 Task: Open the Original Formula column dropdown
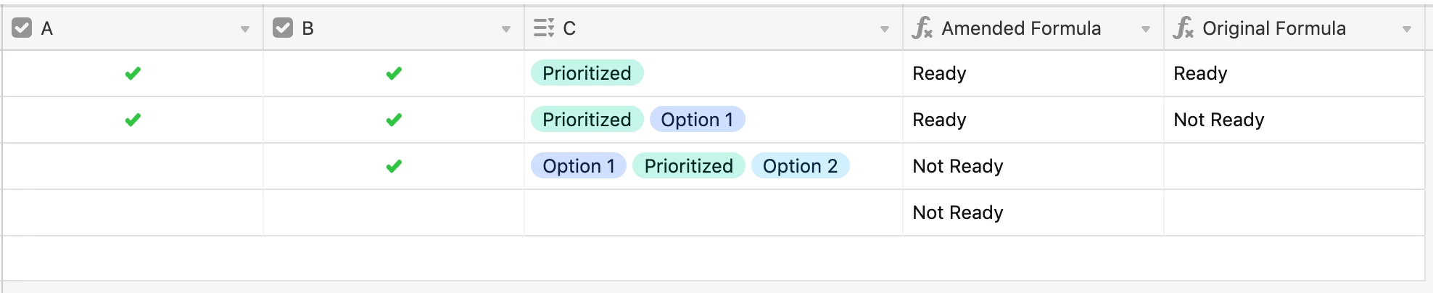click(1407, 29)
